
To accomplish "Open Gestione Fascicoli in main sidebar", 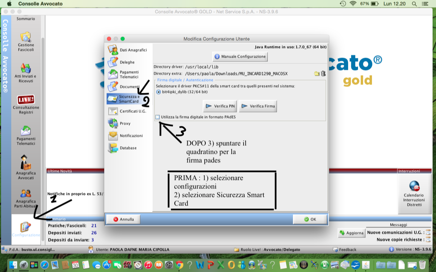I will point(26,41).
